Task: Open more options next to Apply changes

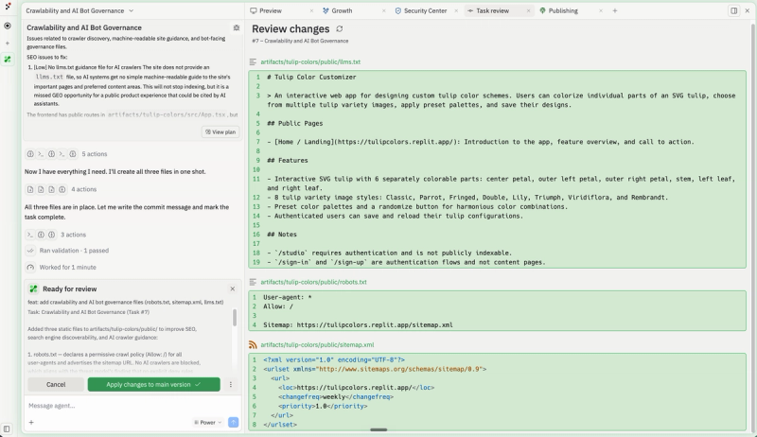Action: pos(230,384)
